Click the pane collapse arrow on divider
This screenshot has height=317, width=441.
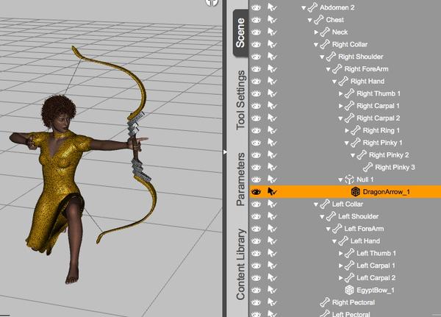coord(225,152)
